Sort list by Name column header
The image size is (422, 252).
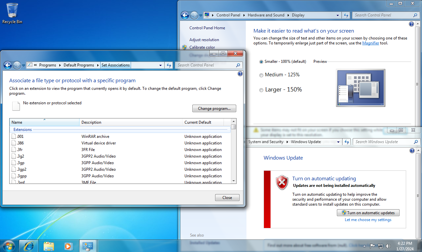(x=45, y=122)
